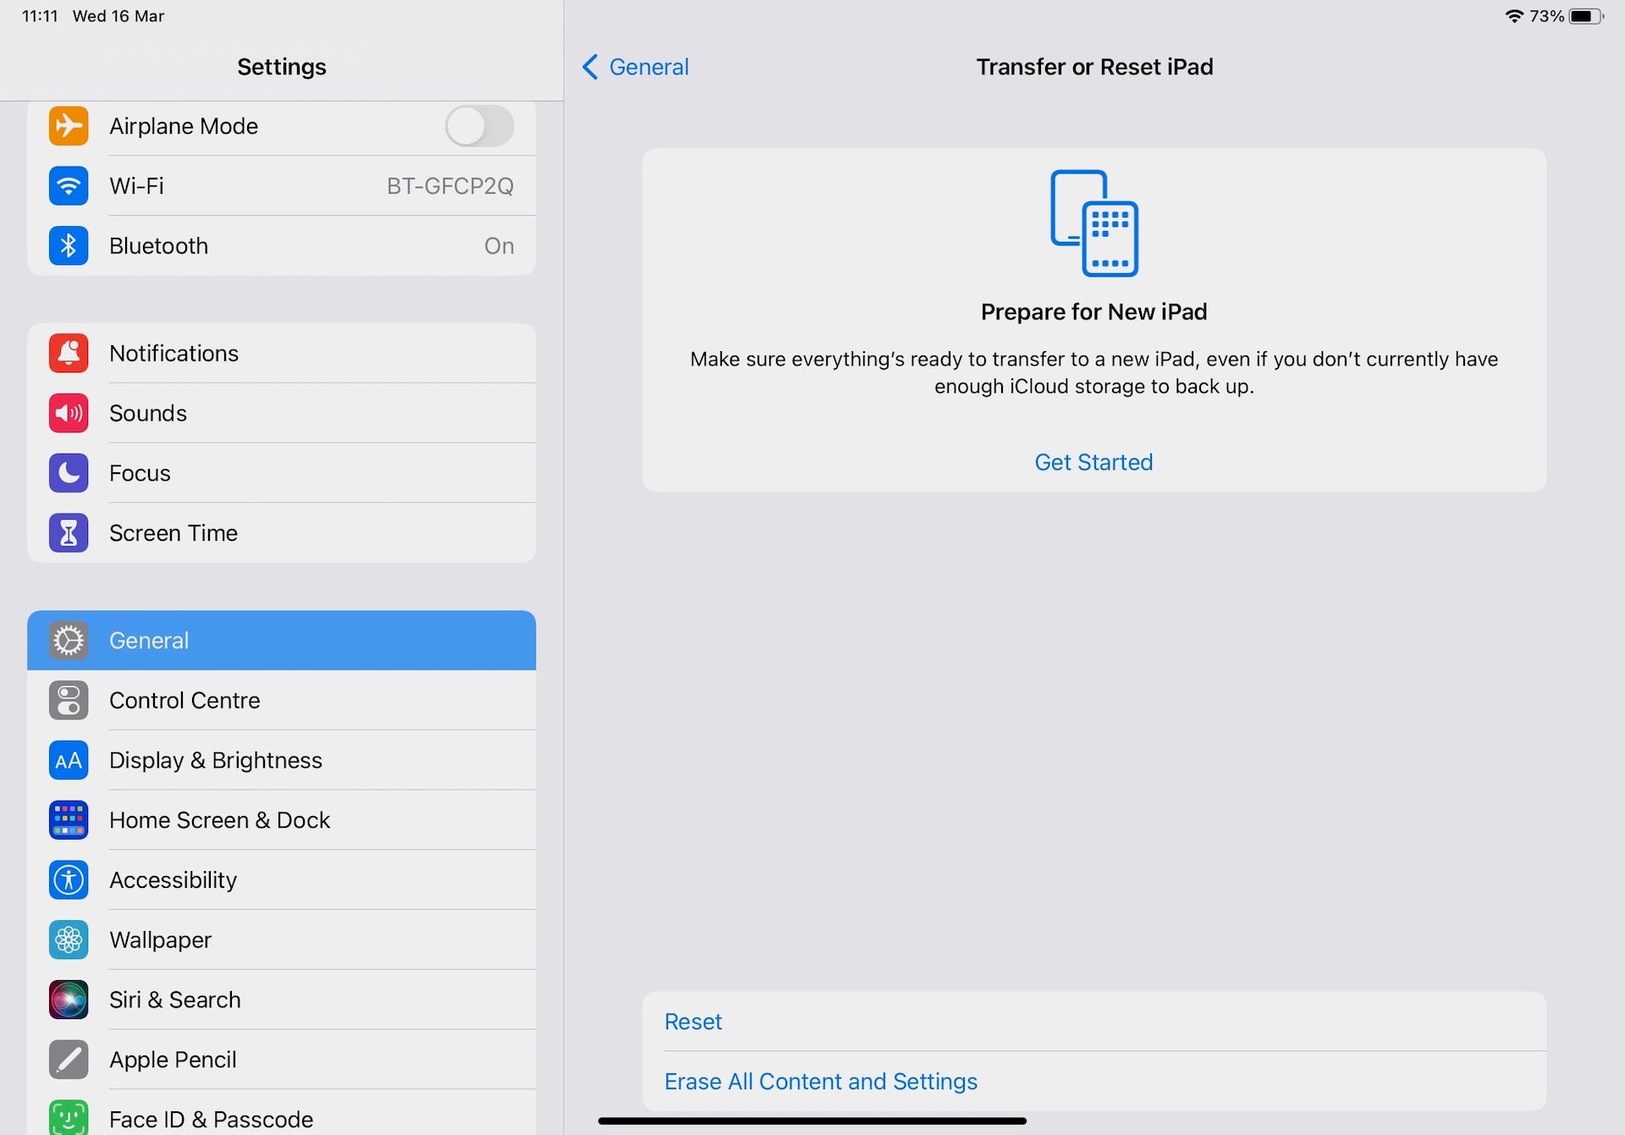The width and height of the screenshot is (1625, 1135).
Task: Click the Airplane Mode orange icon
Action: 69,126
